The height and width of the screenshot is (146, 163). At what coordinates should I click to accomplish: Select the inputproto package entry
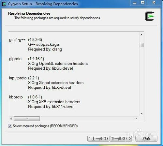coord(18,78)
